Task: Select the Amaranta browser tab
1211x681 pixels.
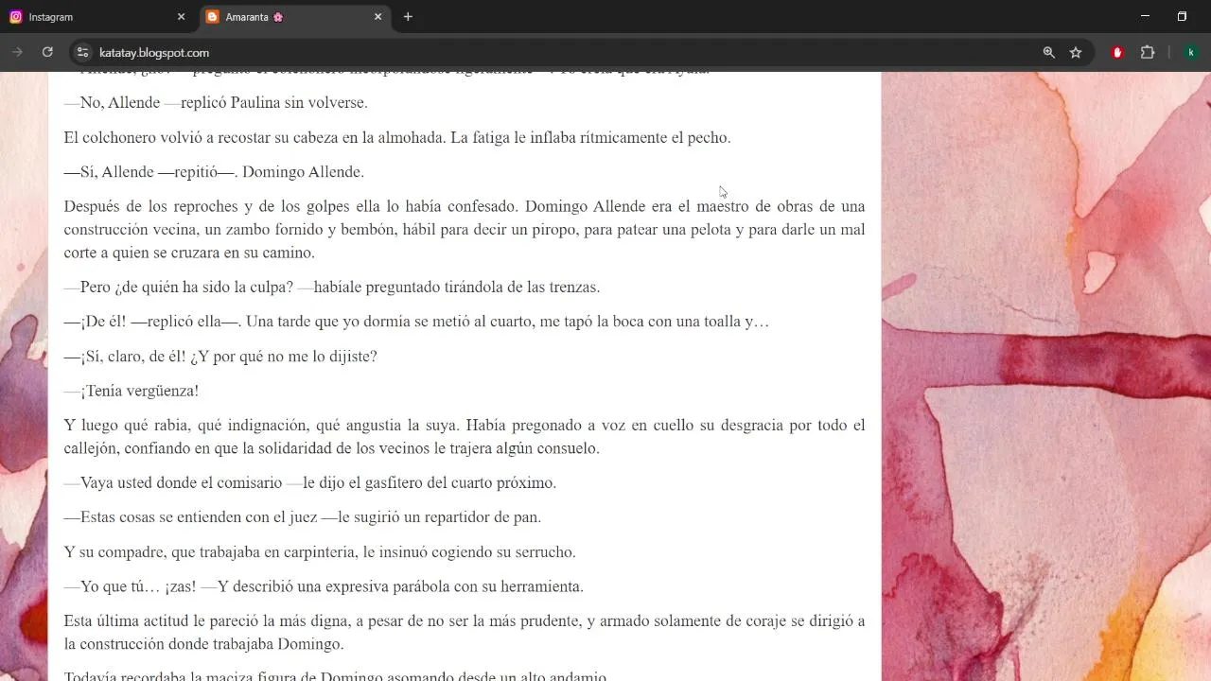Action: click(x=293, y=17)
